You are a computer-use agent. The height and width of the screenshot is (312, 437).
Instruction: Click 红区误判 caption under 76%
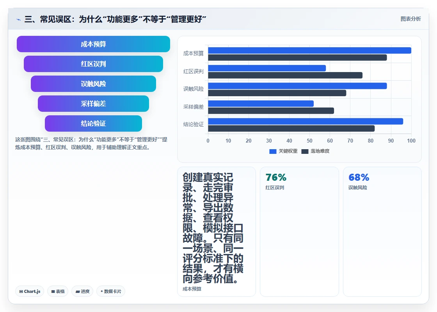point(275,188)
